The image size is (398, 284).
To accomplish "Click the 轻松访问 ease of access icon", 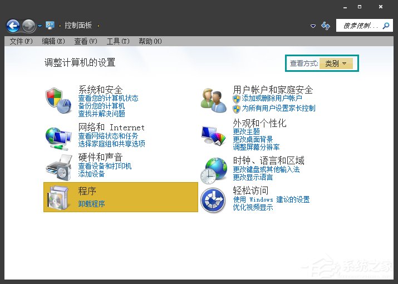I will [x=213, y=200].
